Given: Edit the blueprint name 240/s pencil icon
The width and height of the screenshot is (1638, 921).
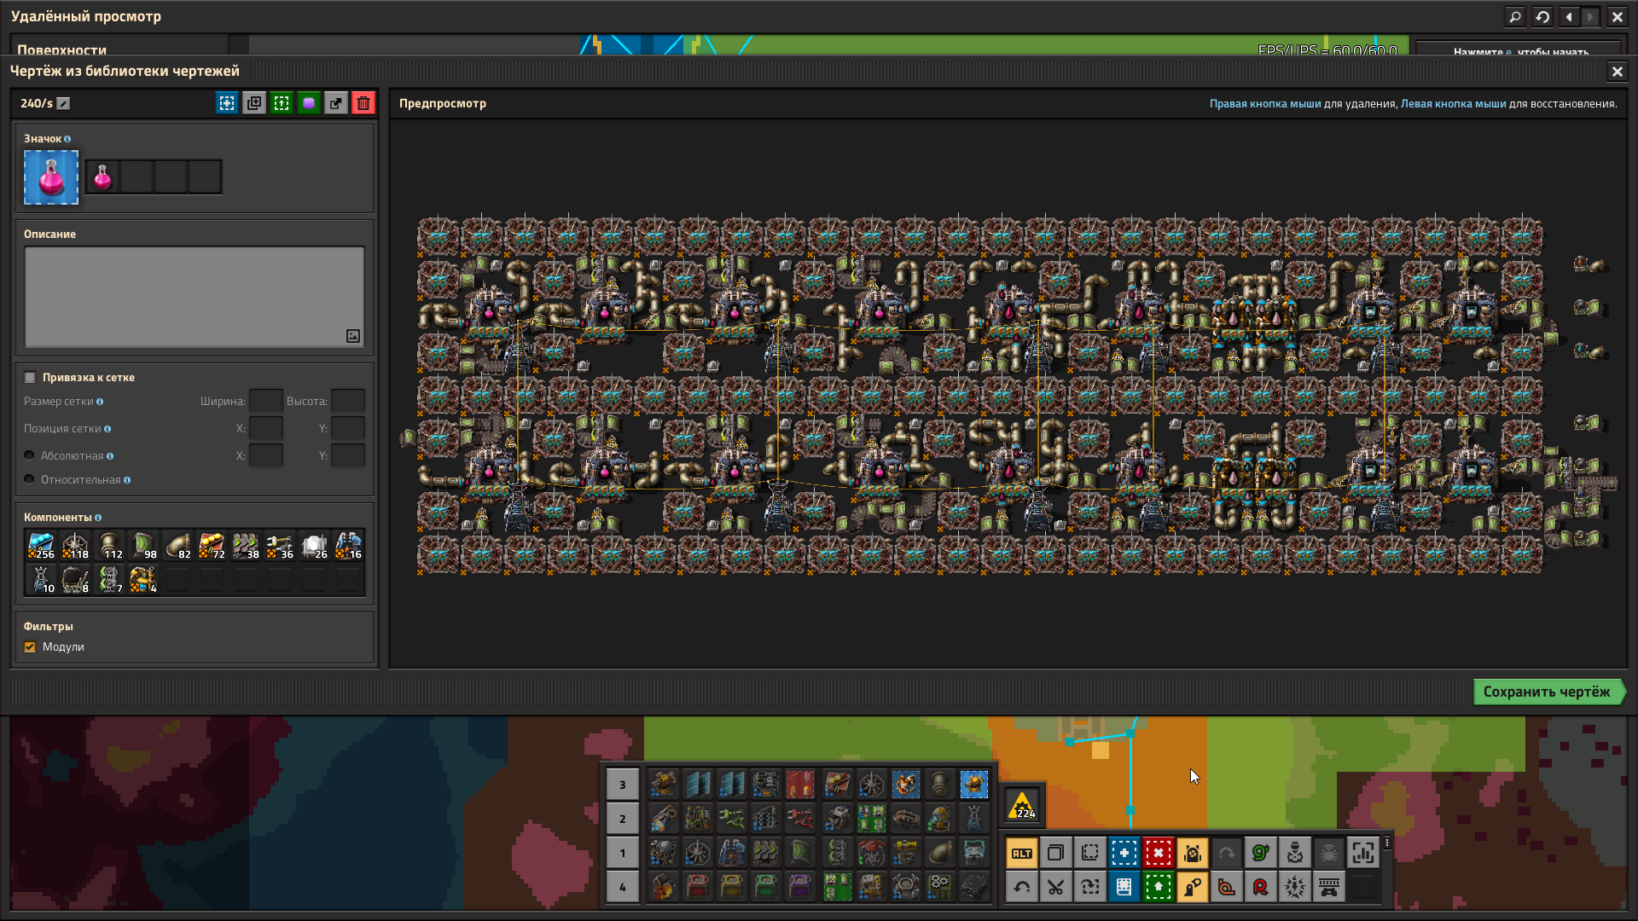Looking at the screenshot, I should click(x=63, y=103).
